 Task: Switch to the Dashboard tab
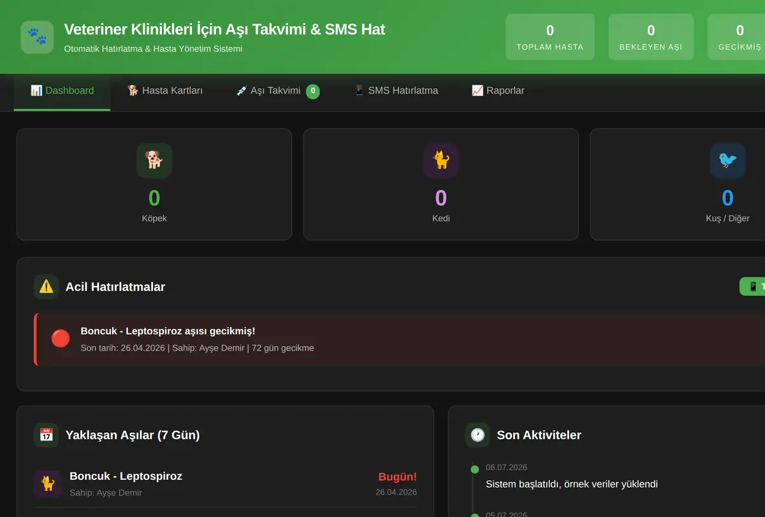[x=62, y=91]
